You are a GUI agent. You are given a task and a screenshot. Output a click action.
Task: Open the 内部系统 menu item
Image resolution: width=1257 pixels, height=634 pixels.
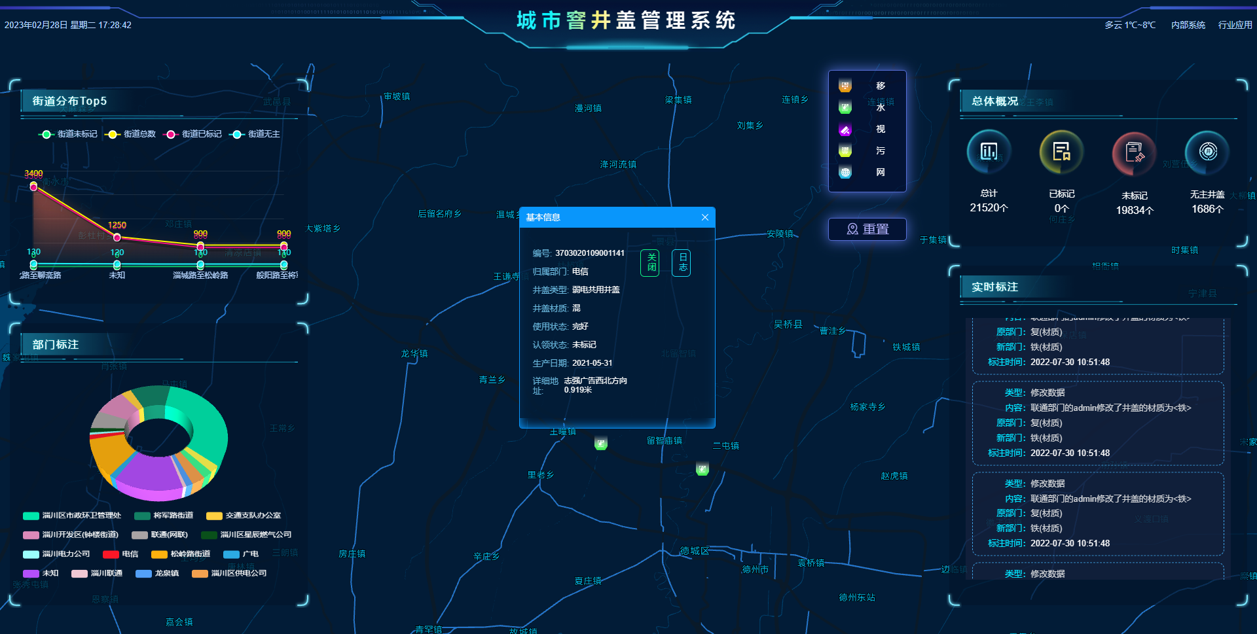(x=1188, y=25)
